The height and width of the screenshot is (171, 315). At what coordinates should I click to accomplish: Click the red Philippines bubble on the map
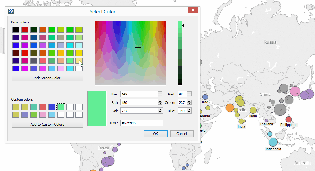coord(289,119)
